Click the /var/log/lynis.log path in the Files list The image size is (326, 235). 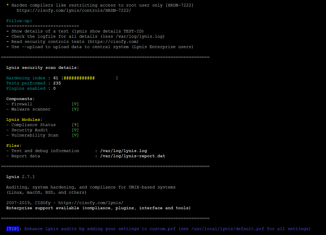(124, 151)
